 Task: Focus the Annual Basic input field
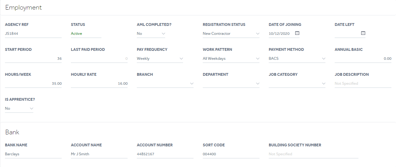click(x=363, y=59)
